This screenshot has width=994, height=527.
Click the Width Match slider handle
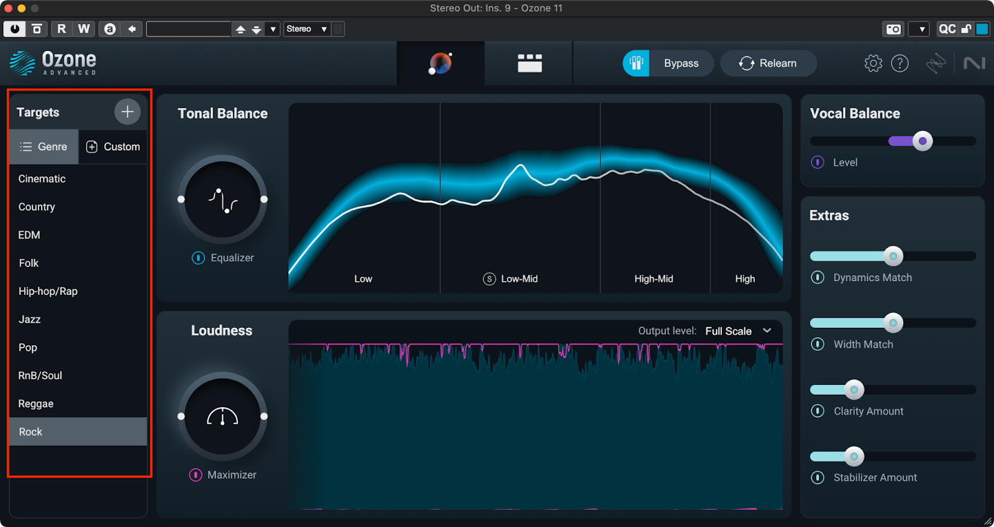893,323
